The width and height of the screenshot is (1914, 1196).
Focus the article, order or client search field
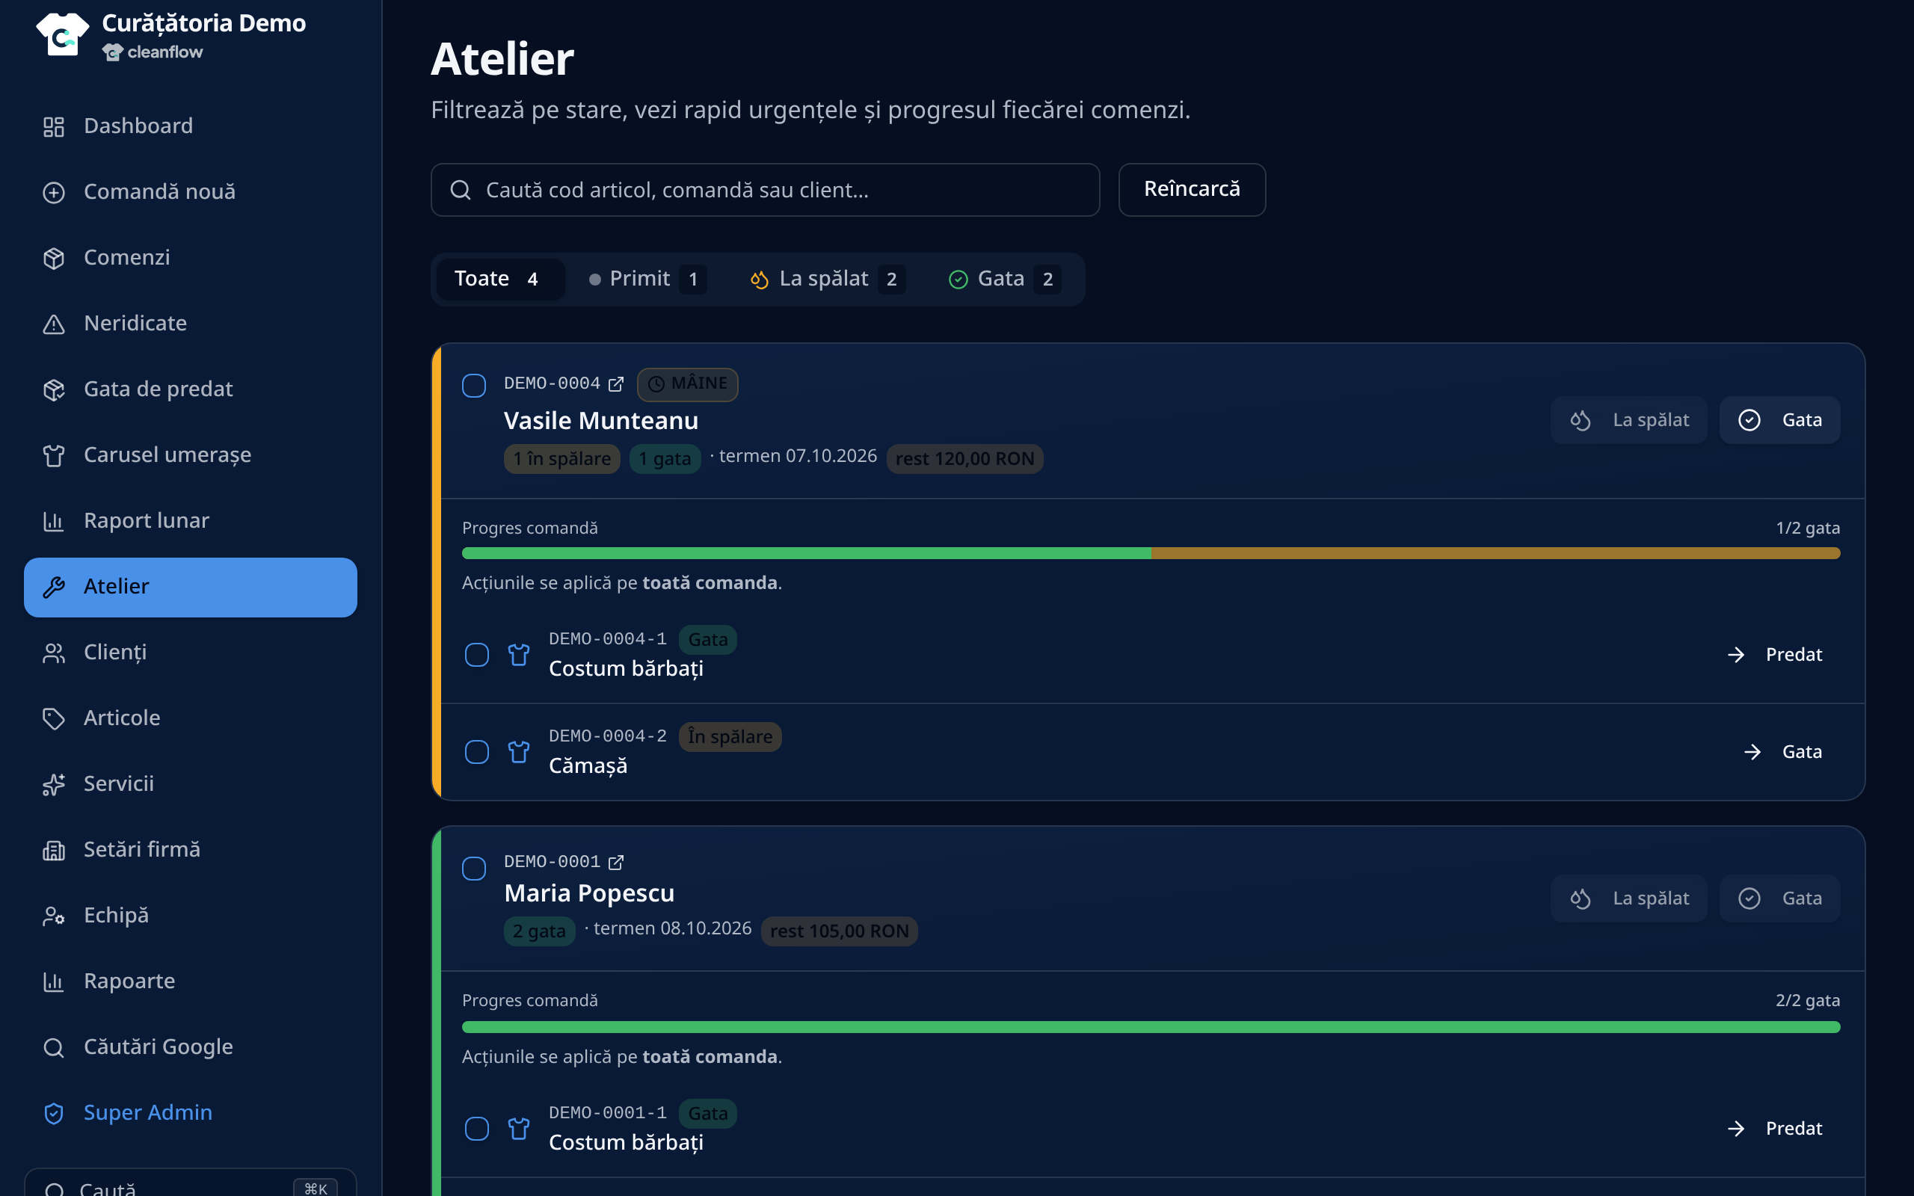pos(765,190)
